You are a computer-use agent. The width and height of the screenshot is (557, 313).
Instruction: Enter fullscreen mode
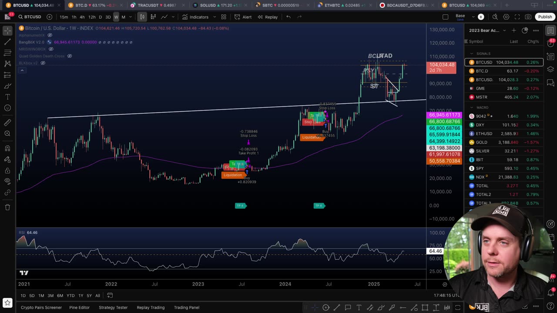[517, 17]
